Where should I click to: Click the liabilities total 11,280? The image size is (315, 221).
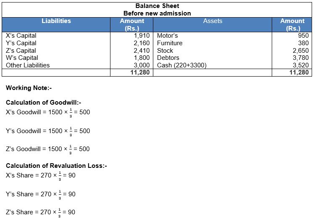(x=140, y=72)
